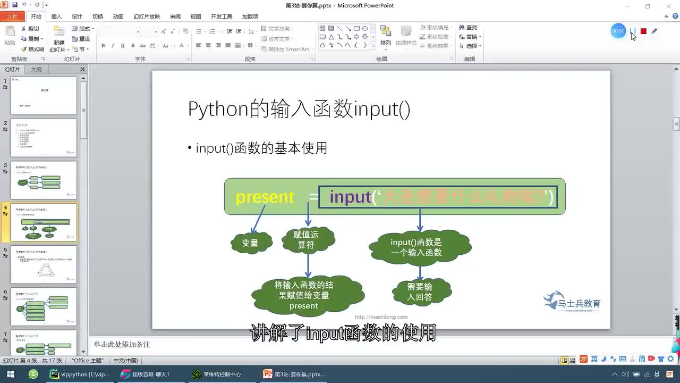
Task: Select the triangle shape in shapes gallery
Action: click(331, 37)
